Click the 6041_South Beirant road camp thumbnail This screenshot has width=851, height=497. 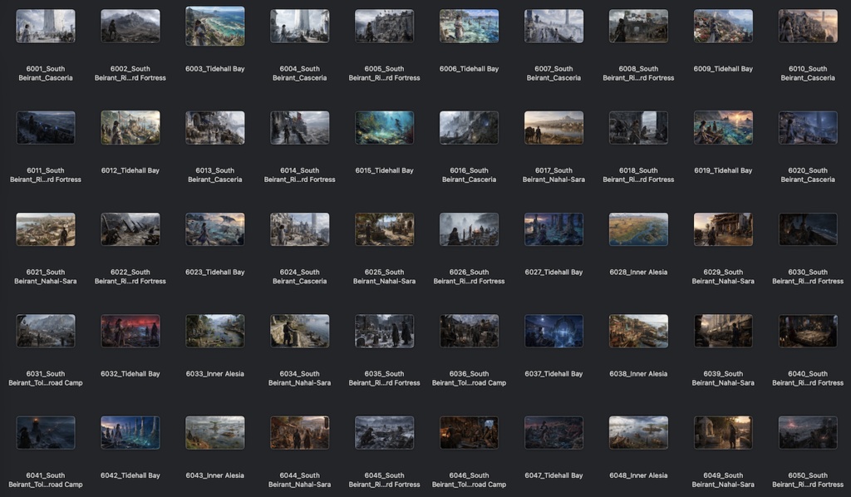click(x=46, y=432)
